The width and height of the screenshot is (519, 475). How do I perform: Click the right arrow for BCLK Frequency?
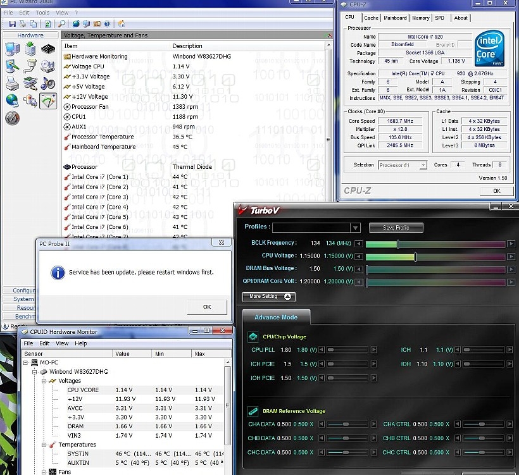(511, 244)
